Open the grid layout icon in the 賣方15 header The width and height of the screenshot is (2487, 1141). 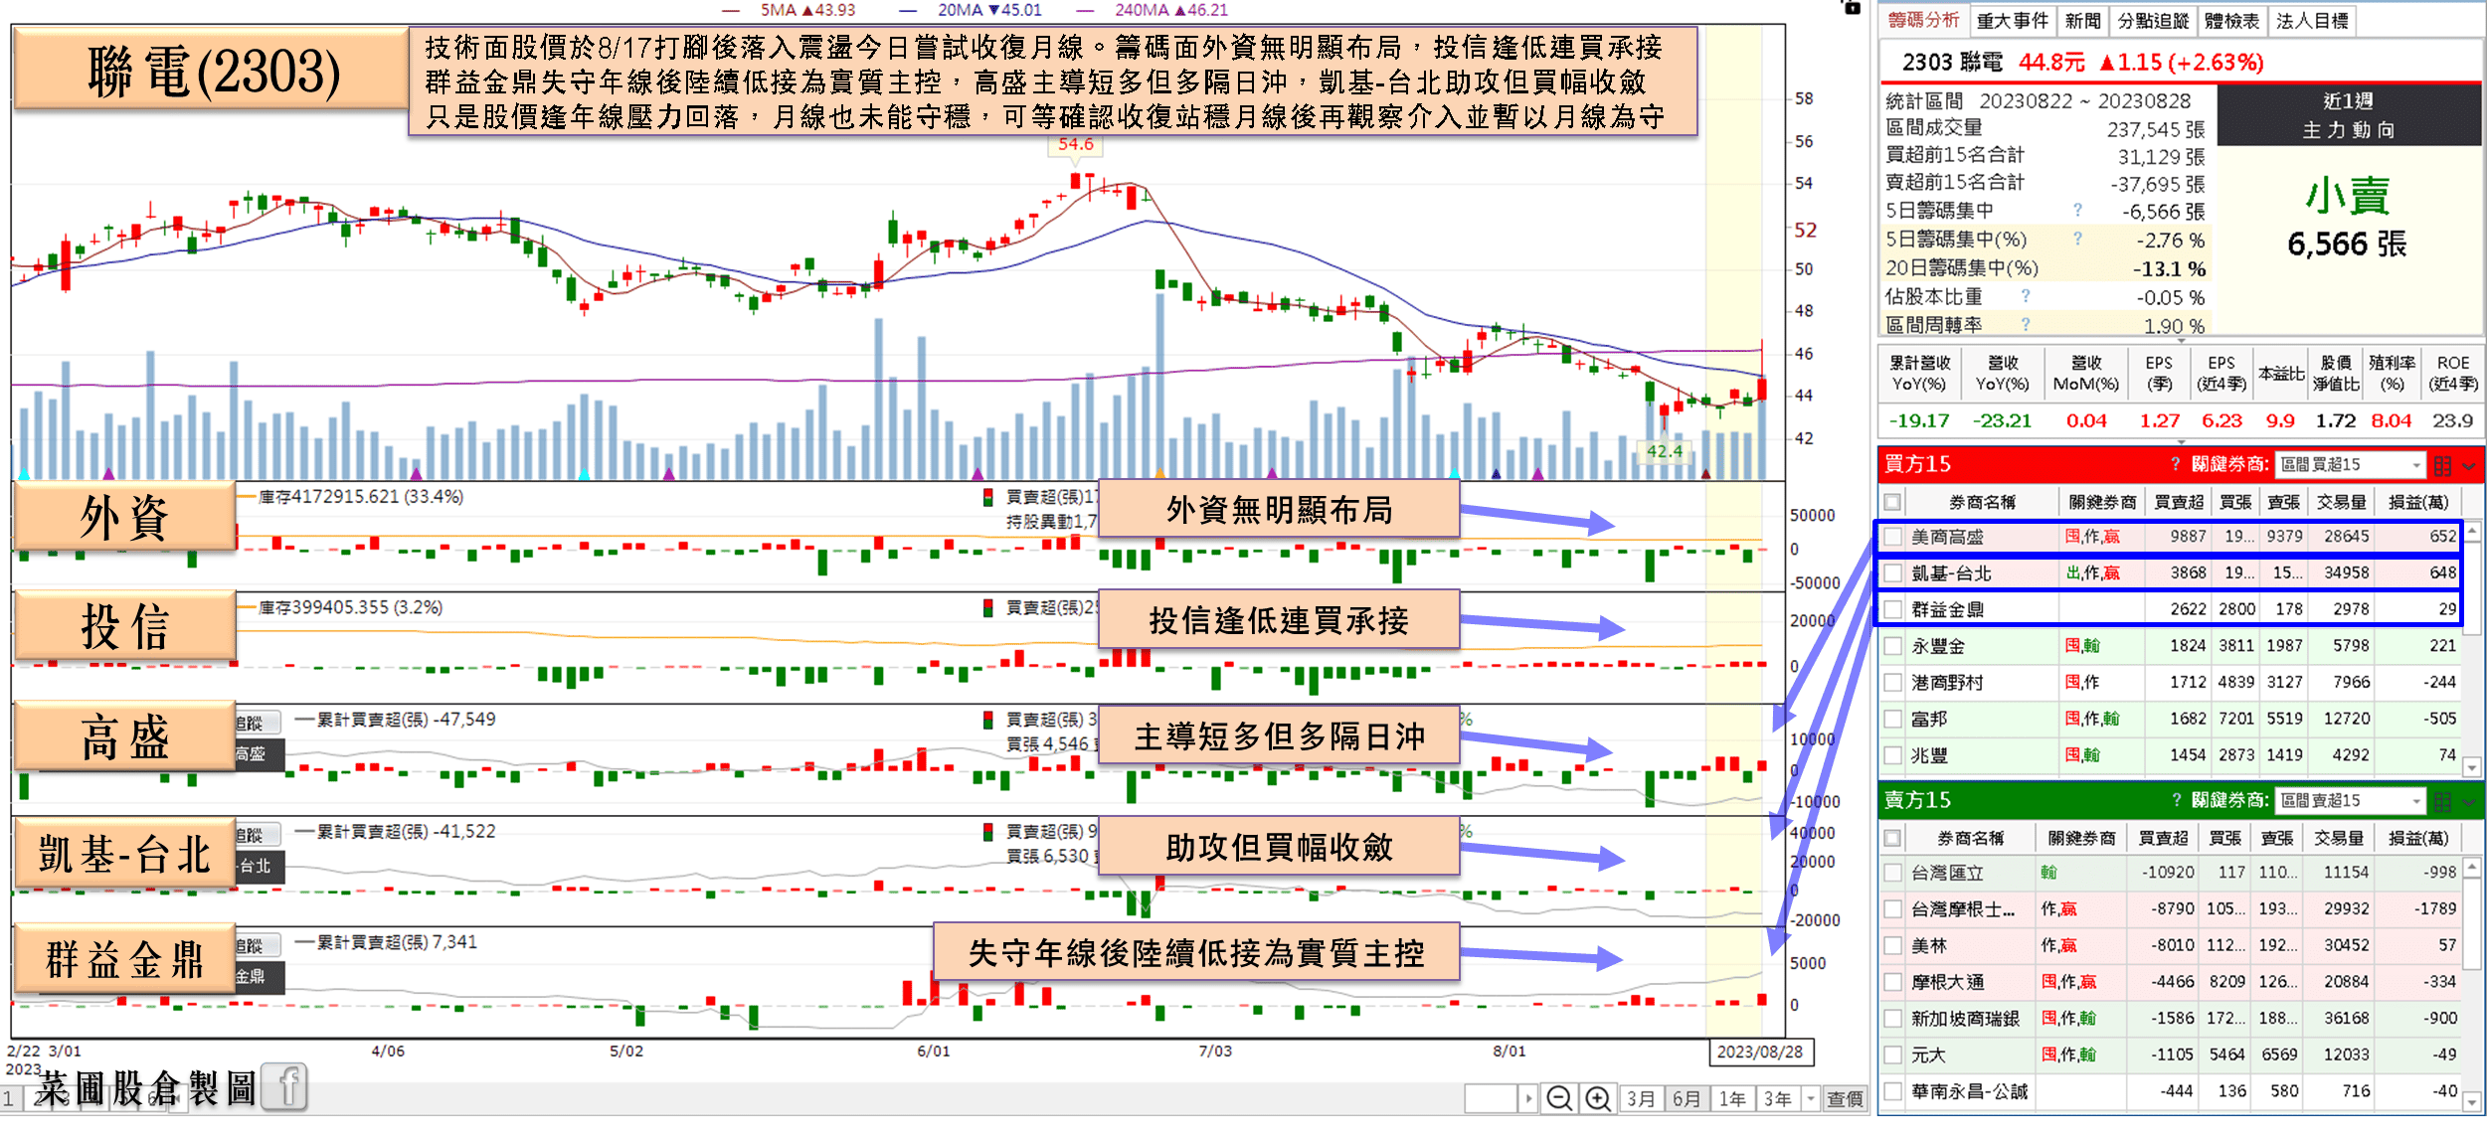(x=2442, y=801)
